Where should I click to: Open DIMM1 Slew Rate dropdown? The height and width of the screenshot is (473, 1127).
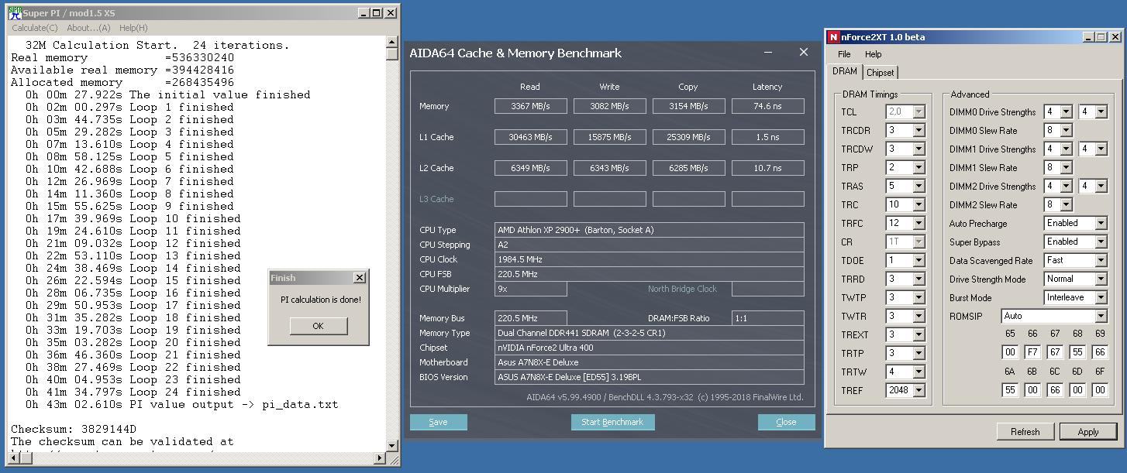point(1066,167)
